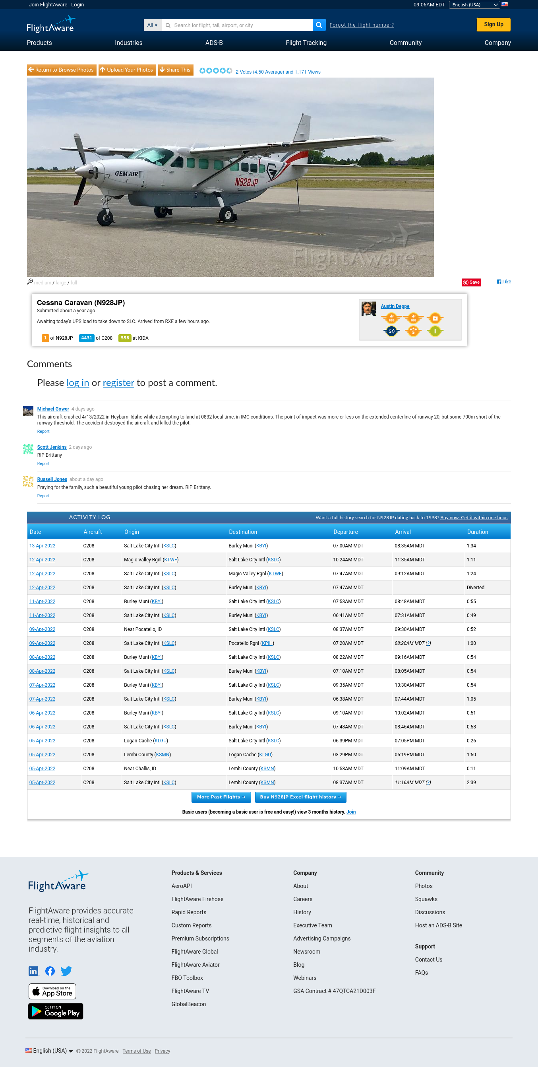This screenshot has width=538, height=1067.
Task: Open the Products menu
Action: (x=39, y=43)
